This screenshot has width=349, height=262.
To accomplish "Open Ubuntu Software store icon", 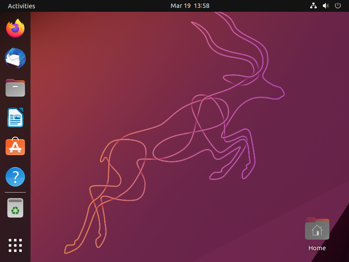I will (x=15, y=146).
